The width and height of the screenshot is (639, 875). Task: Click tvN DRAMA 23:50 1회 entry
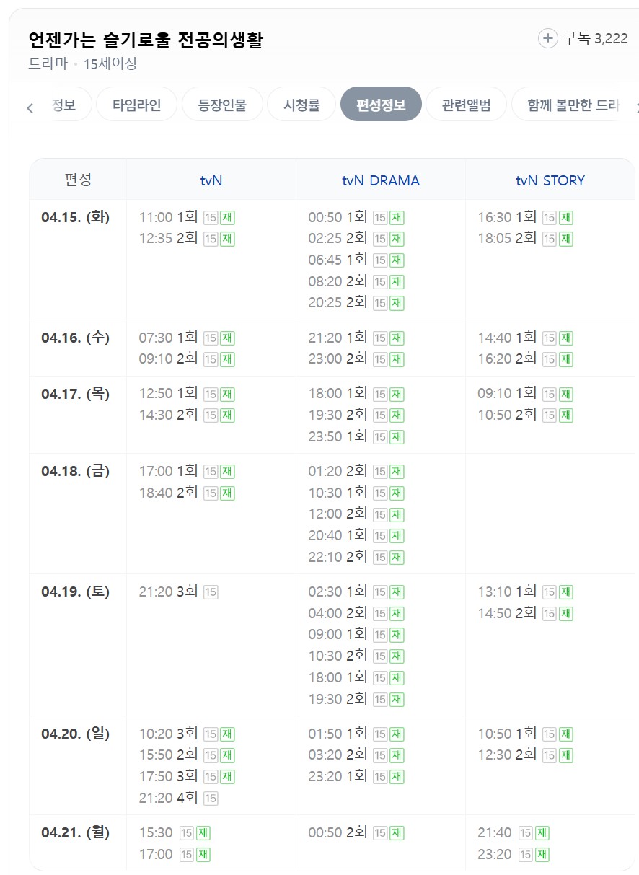356,436
